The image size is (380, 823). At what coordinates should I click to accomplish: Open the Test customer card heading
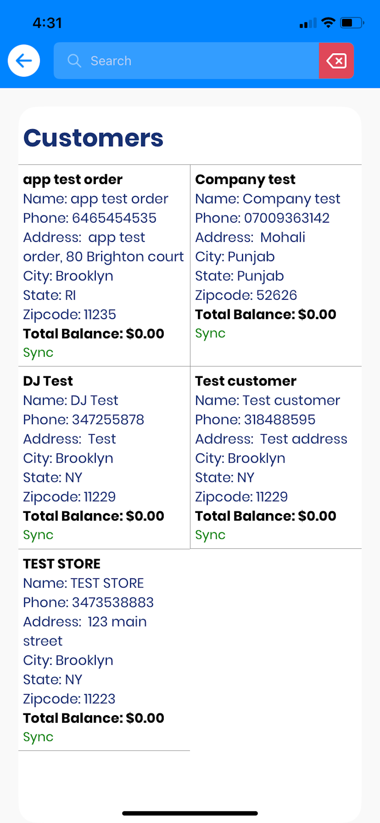pyautogui.click(x=246, y=381)
